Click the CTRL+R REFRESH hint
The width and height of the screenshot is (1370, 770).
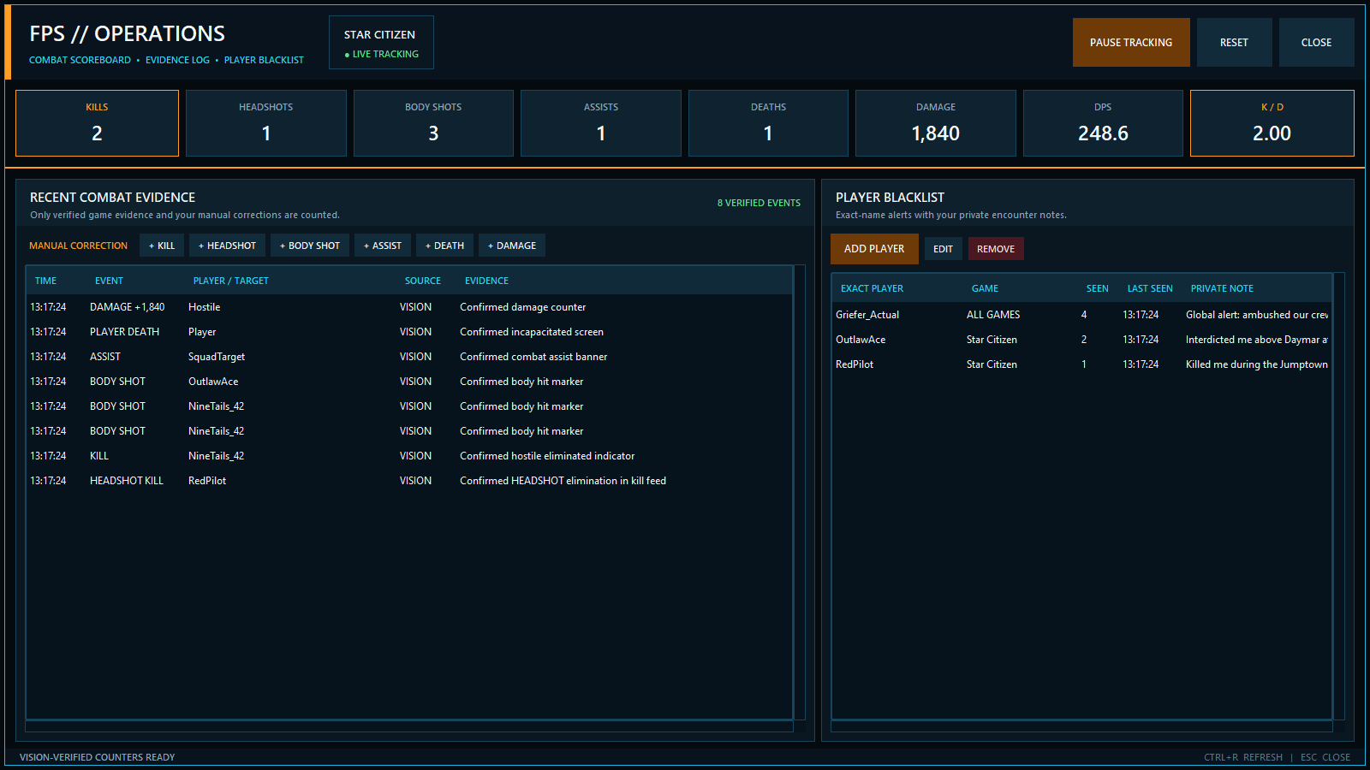[1243, 757]
